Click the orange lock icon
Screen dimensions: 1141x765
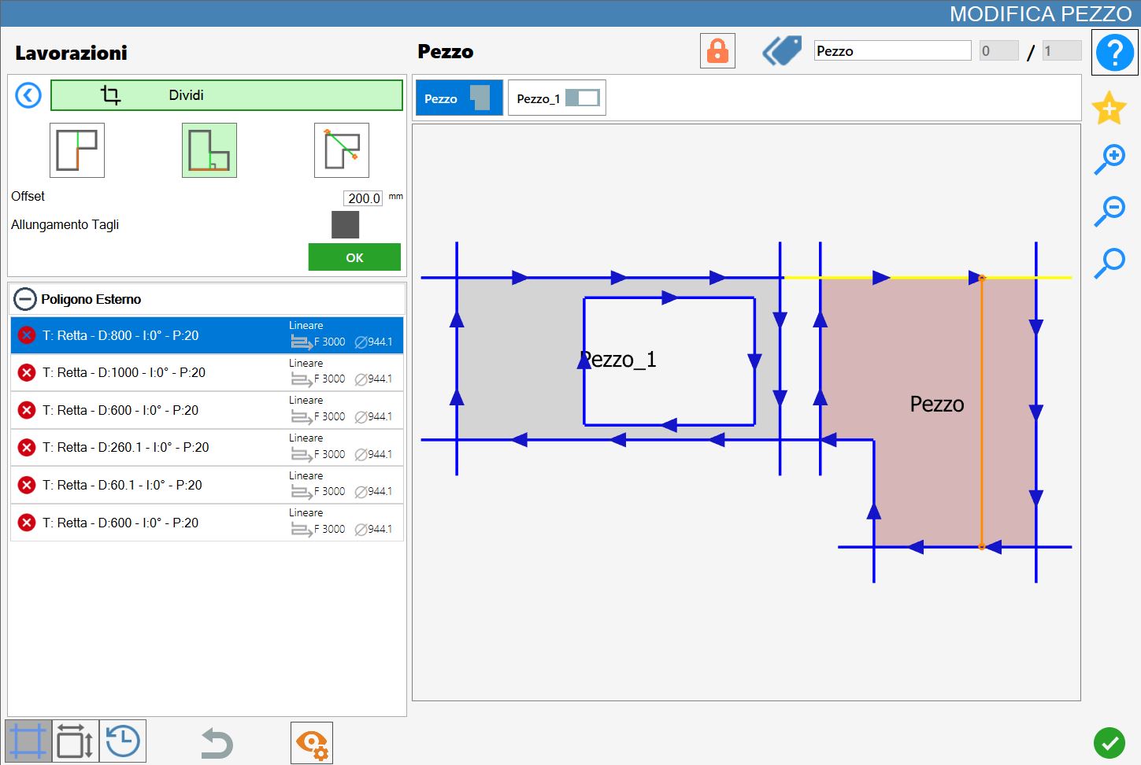click(x=717, y=51)
